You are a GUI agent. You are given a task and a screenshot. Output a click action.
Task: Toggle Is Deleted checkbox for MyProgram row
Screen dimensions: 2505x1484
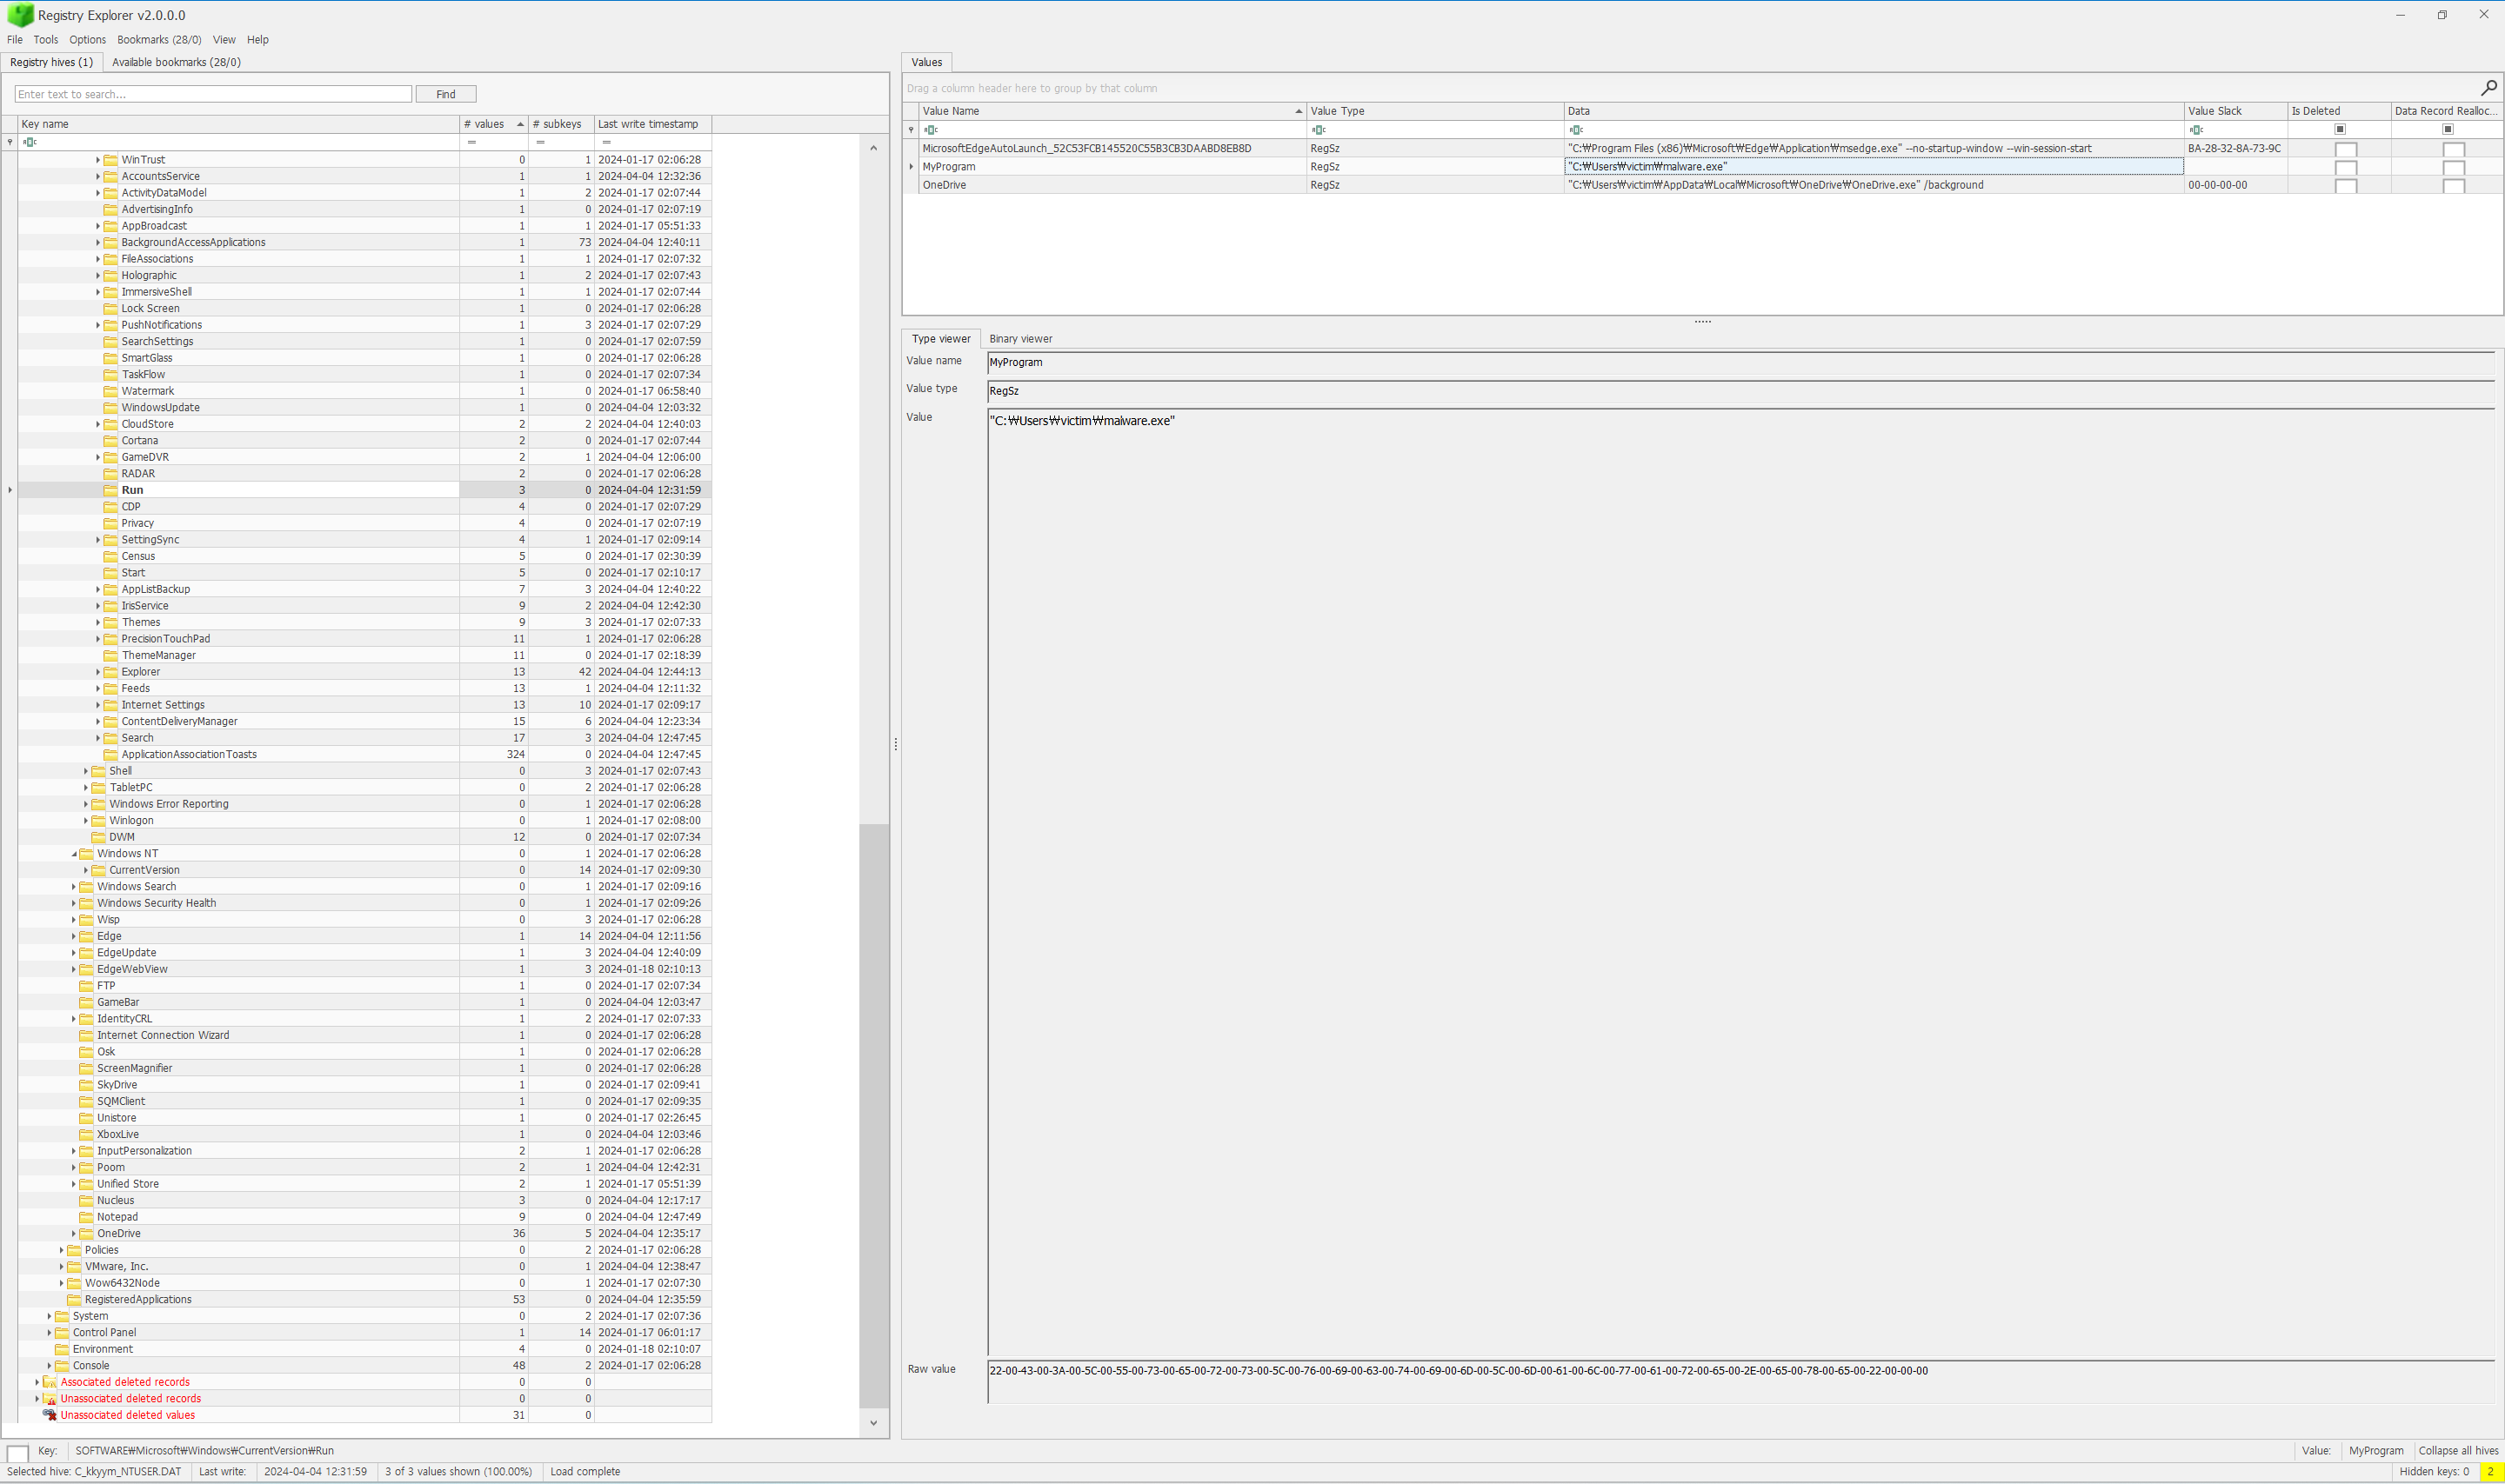coord(2345,167)
